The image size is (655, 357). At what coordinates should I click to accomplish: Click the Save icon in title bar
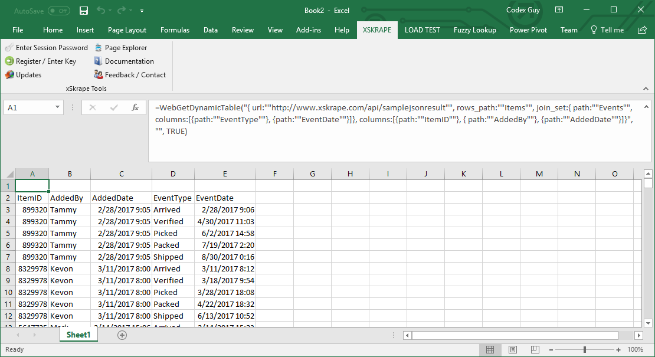pyautogui.click(x=84, y=11)
